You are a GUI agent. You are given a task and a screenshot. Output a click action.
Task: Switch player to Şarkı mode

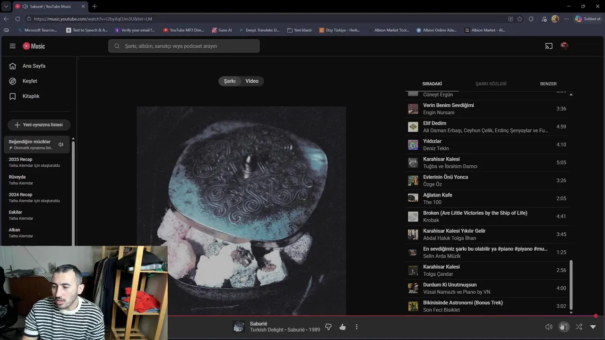click(230, 81)
